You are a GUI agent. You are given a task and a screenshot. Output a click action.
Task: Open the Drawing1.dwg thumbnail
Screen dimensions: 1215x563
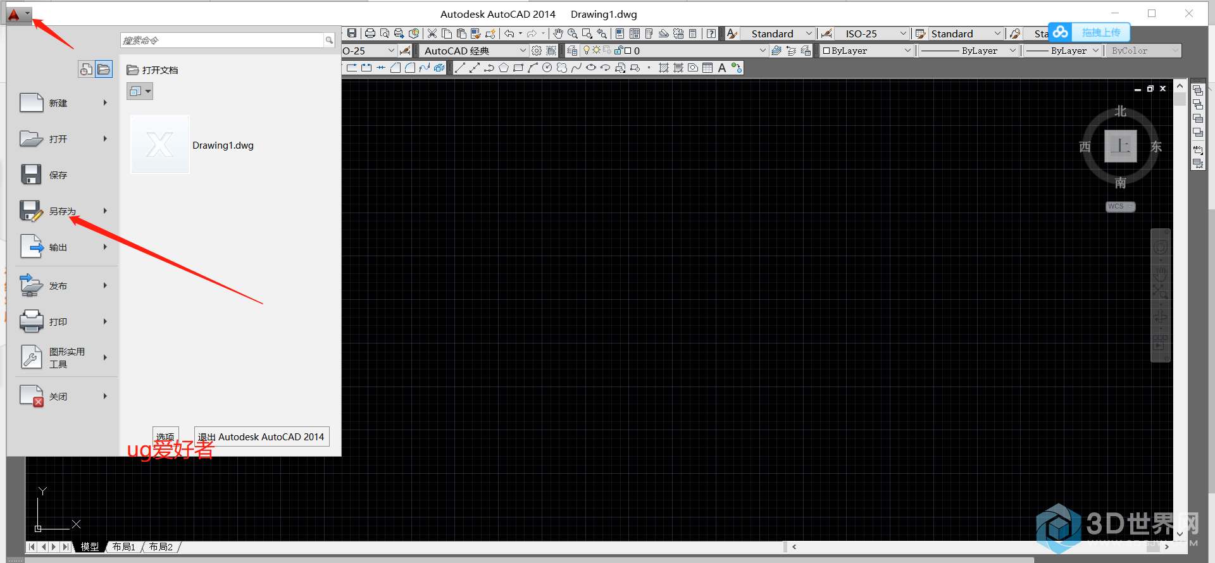[160, 144]
